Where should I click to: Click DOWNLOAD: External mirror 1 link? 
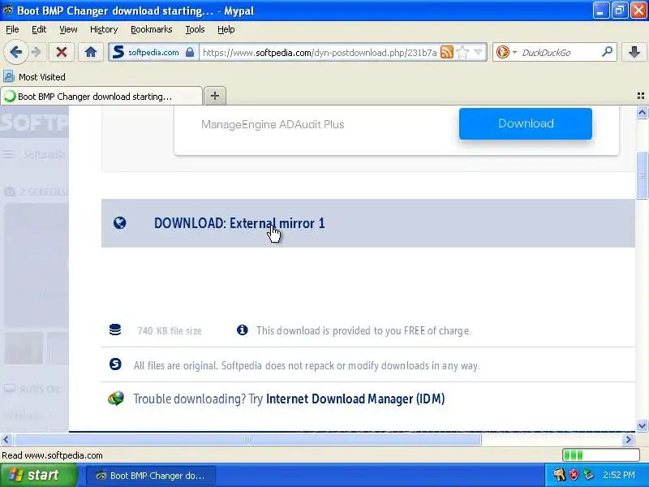tap(239, 223)
